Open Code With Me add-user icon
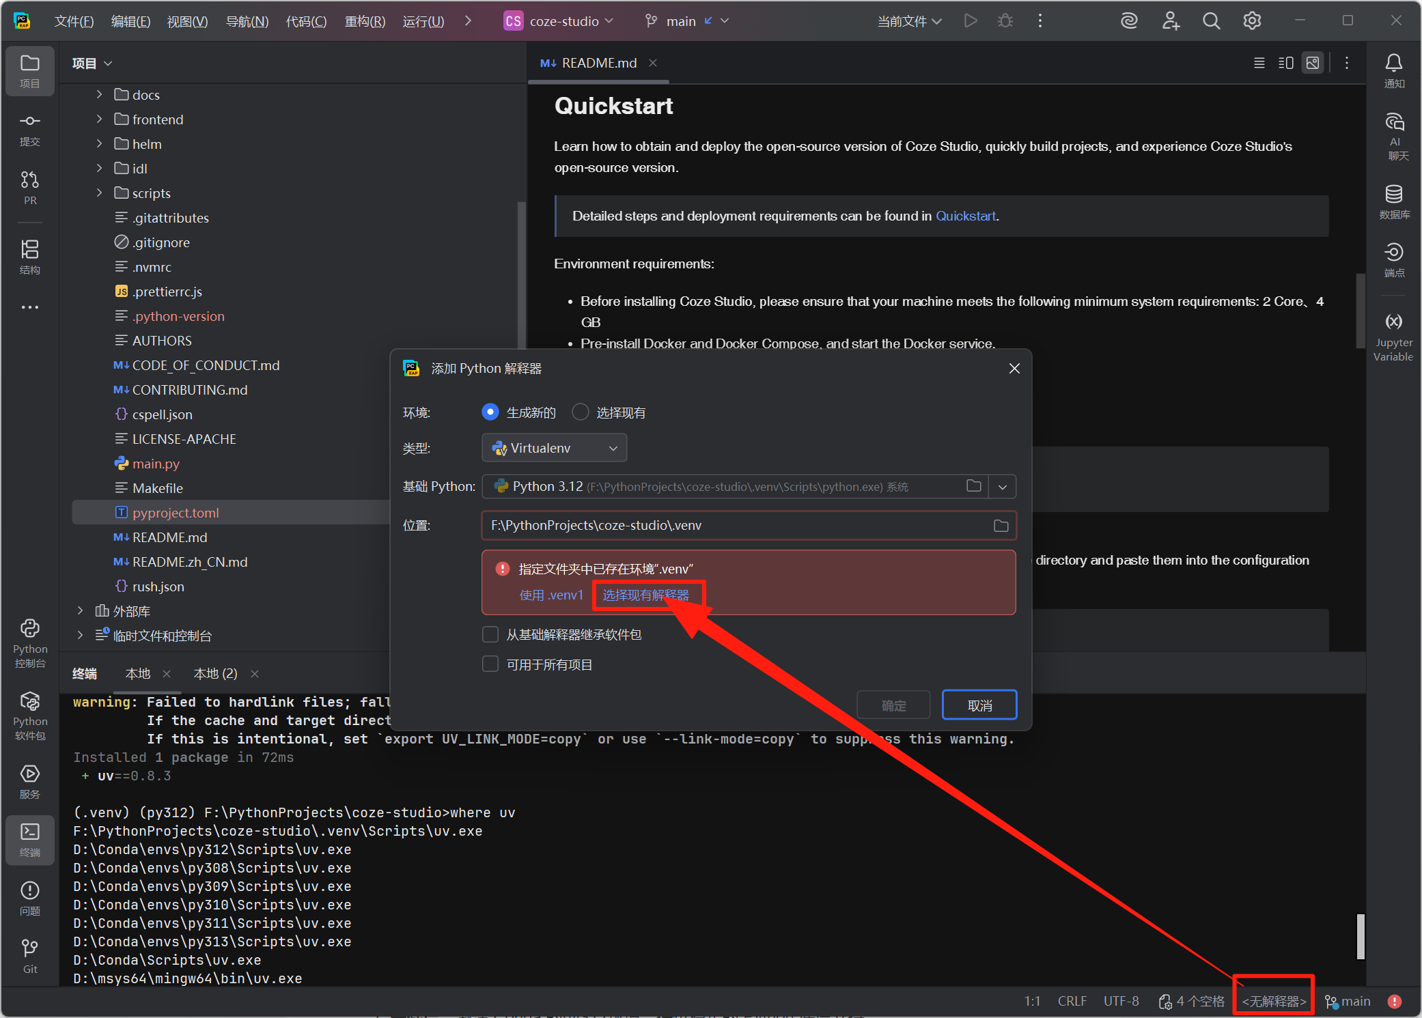Screen dimensions: 1422x1018 pyautogui.click(x=1171, y=20)
